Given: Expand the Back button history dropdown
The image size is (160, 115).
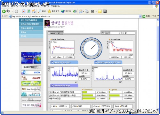Looking at the screenshot, I should tap(12, 11).
